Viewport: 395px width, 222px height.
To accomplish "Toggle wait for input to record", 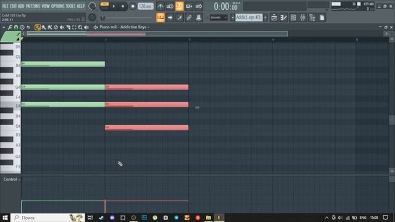I will click(170, 6).
